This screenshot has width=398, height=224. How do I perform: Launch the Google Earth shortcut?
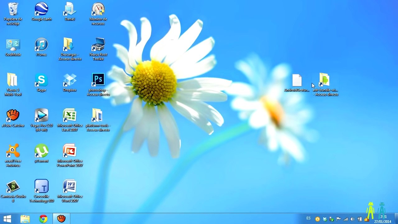pos(41,12)
